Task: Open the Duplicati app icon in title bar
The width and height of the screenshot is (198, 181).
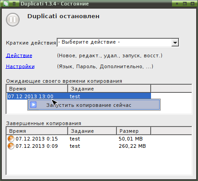Action: pos(6,4)
